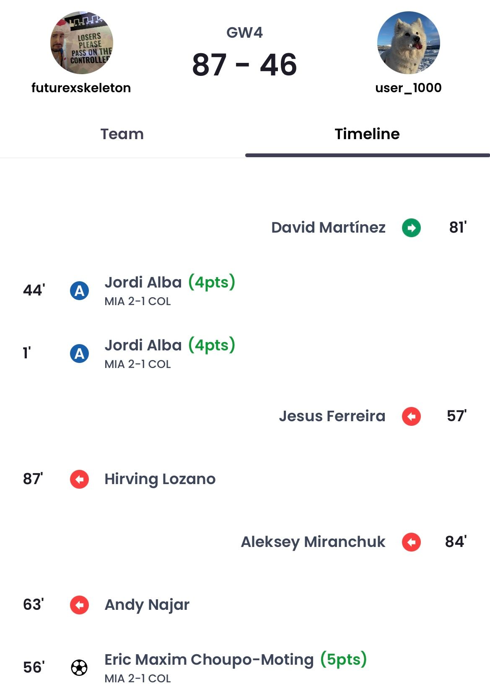
Task: Tap the 87 - 46 match score
Action: coord(245,65)
